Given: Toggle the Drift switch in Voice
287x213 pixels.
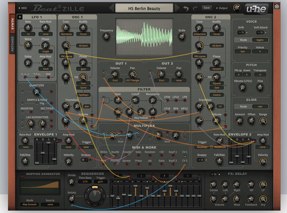Looking at the screenshot, I should pyautogui.click(x=241, y=33).
